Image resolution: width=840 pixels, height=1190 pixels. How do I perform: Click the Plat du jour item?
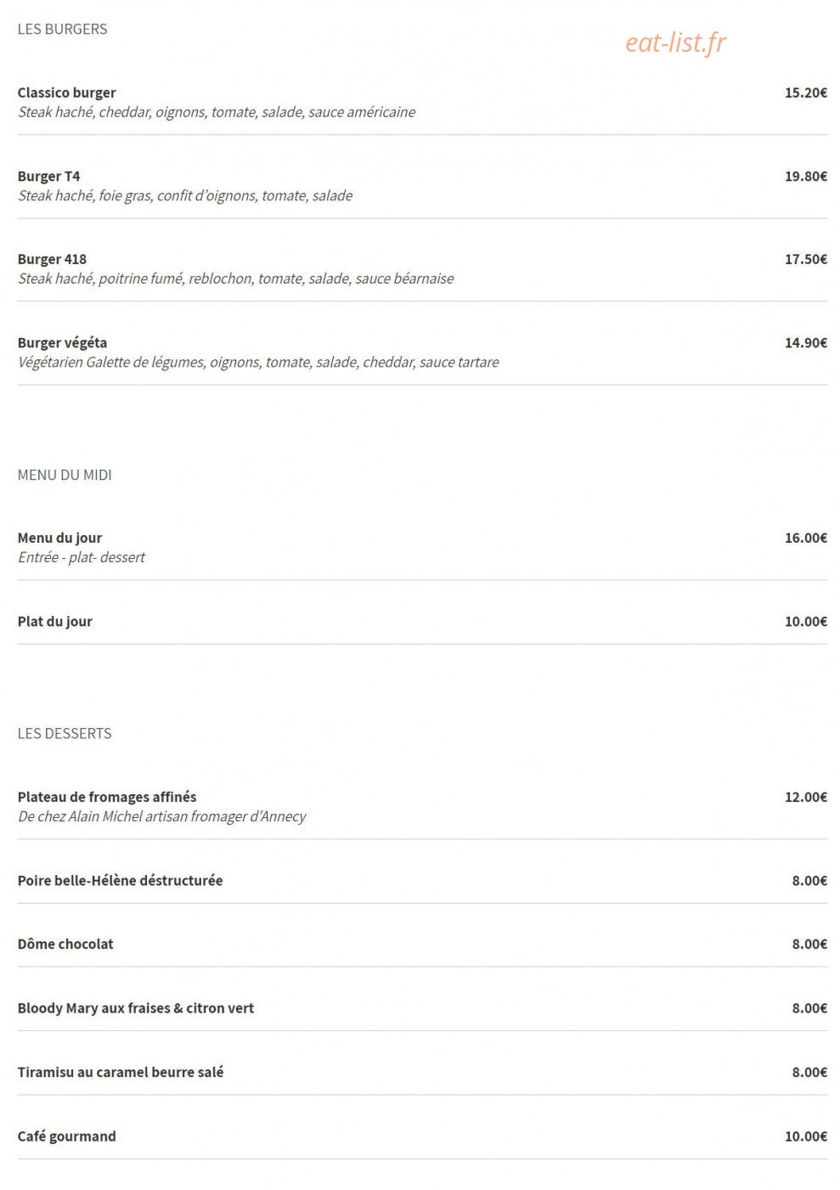(x=54, y=621)
